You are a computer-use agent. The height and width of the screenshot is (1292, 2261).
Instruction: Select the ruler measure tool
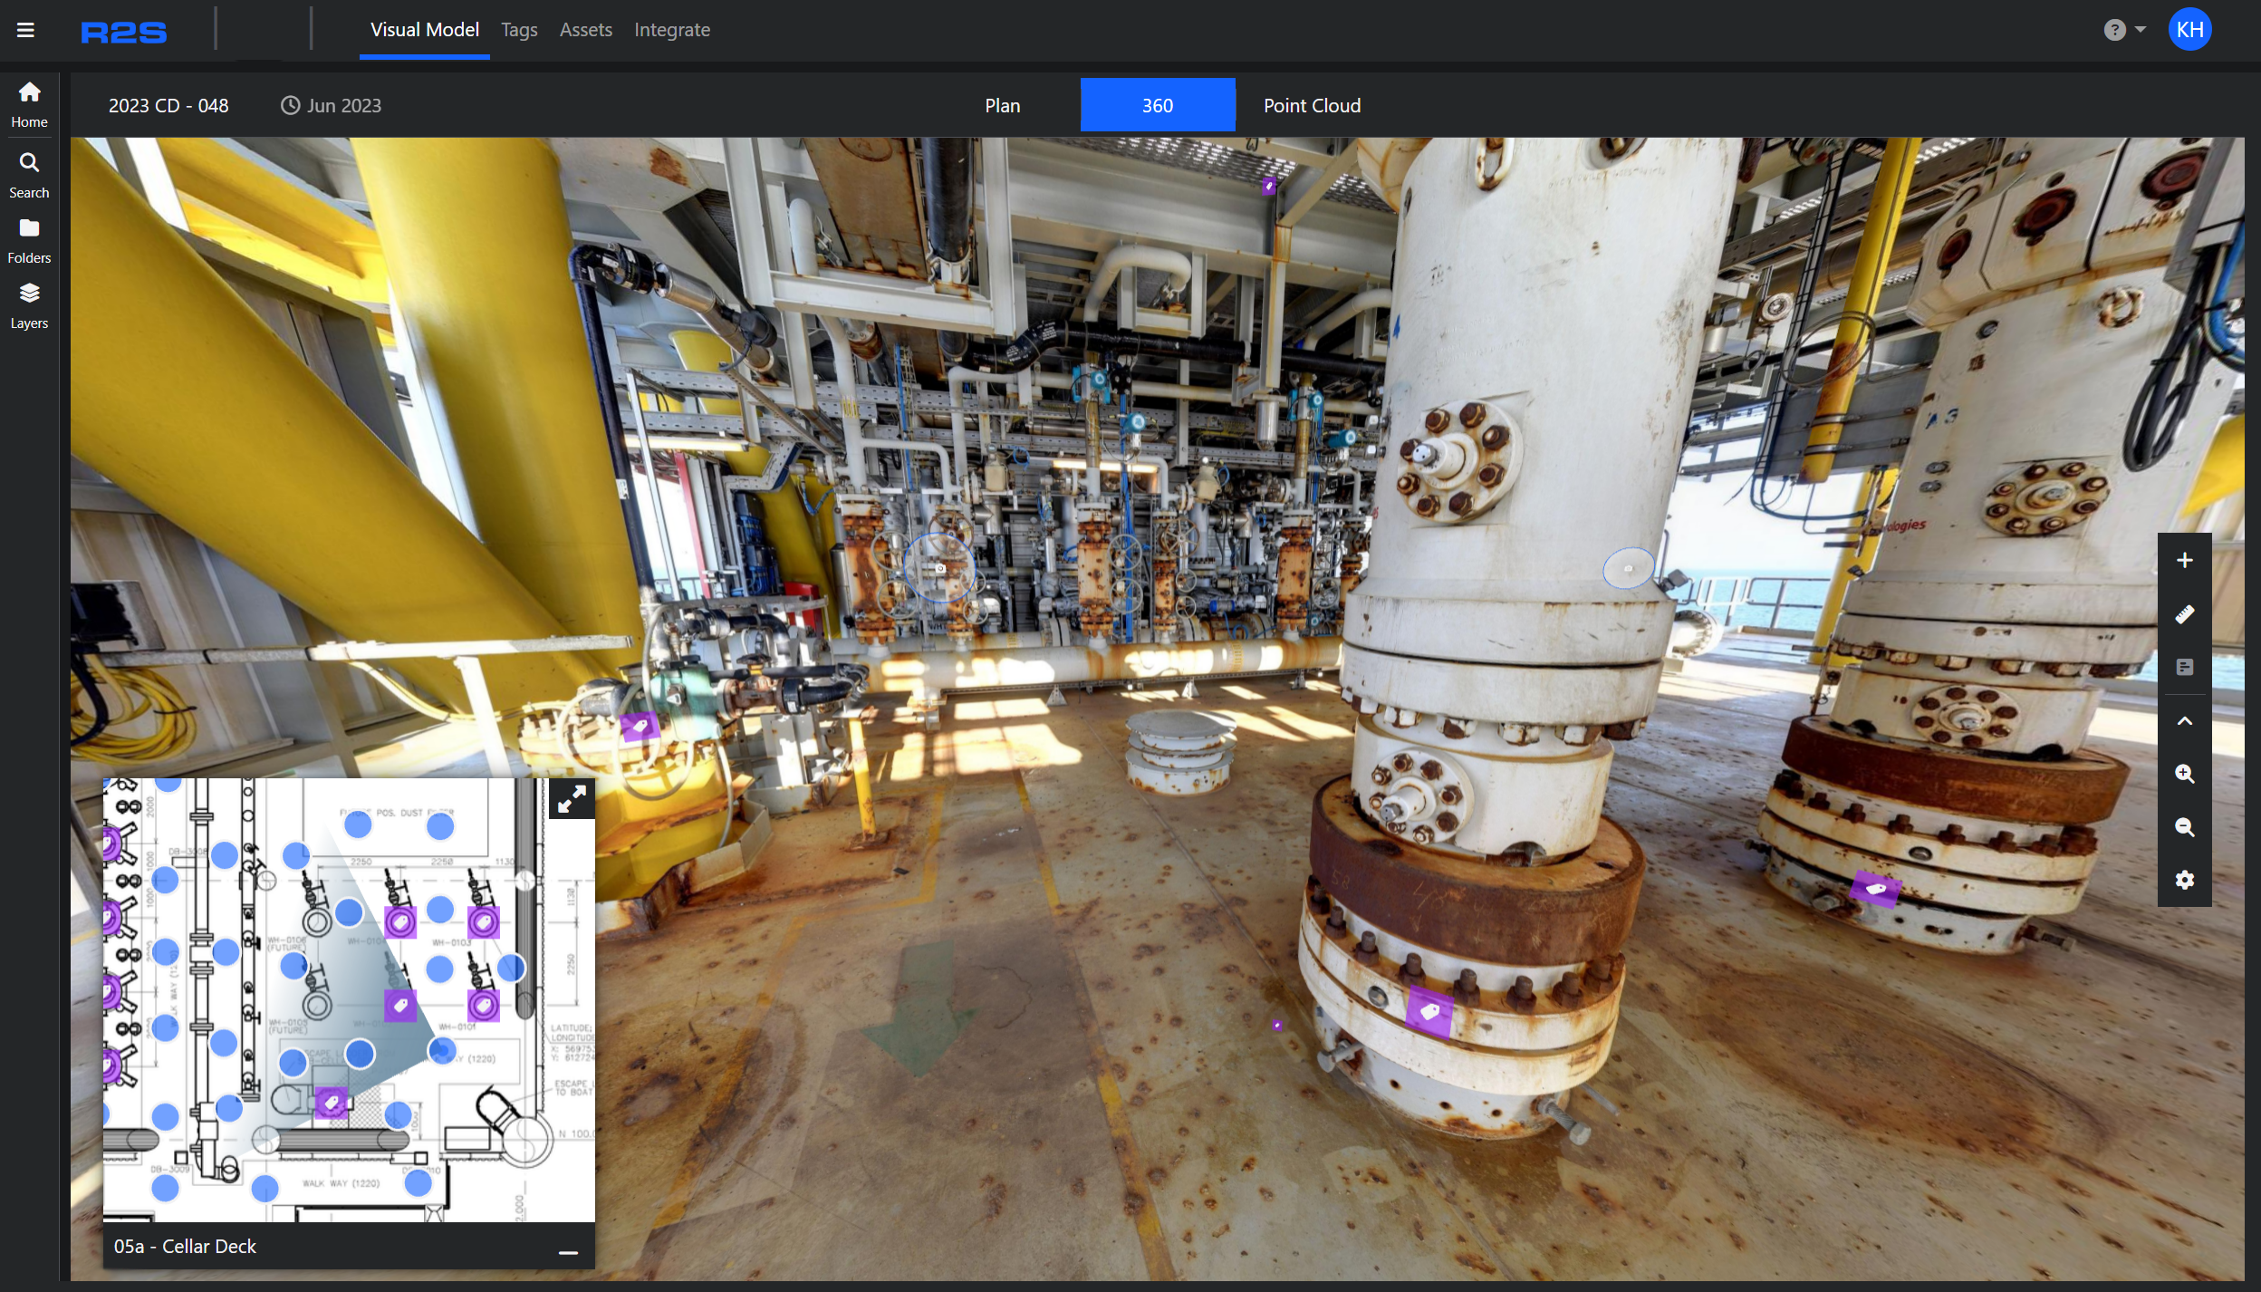click(2184, 614)
